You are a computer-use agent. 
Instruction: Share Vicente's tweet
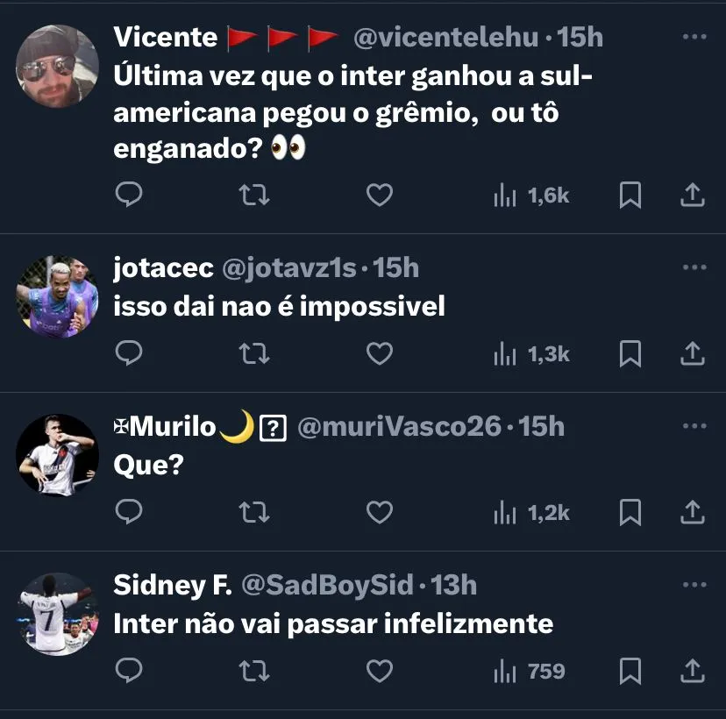point(693,195)
